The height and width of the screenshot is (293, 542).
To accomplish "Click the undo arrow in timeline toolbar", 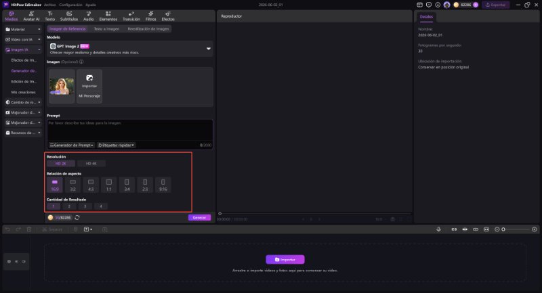I will pos(7,229).
